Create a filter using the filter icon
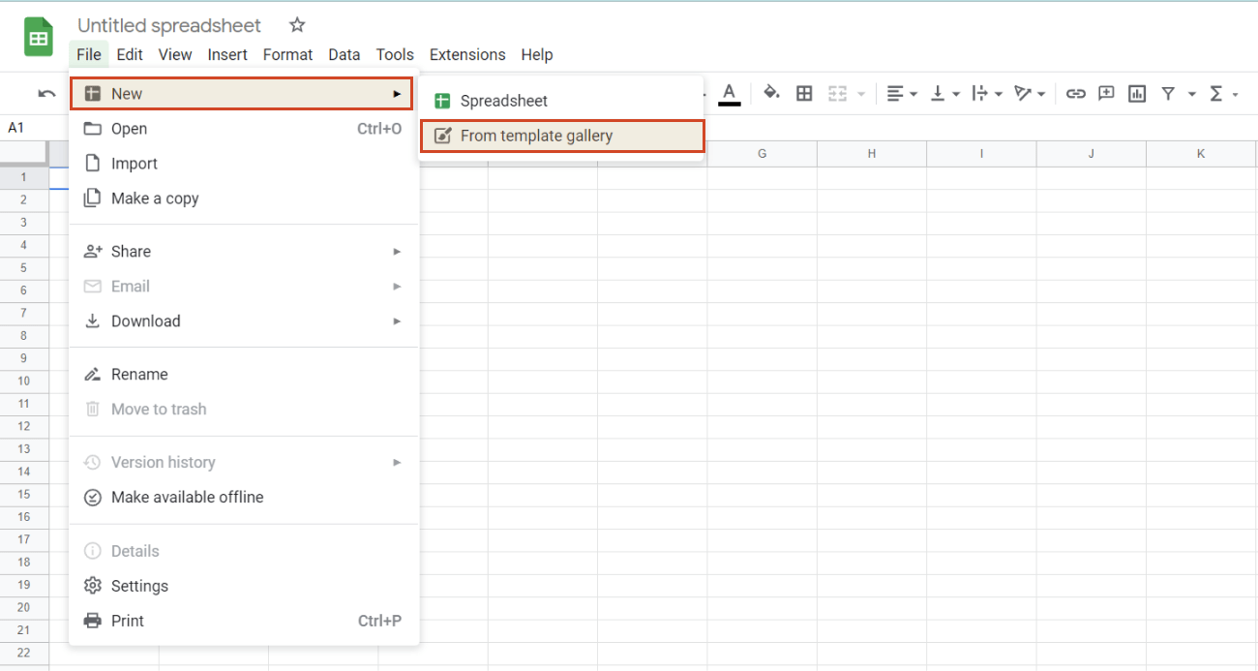 tap(1168, 93)
